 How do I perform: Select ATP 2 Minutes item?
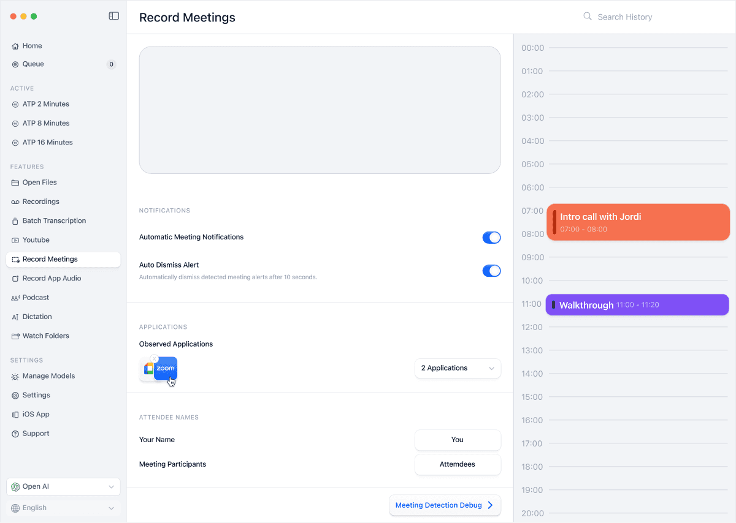pyautogui.click(x=63, y=104)
